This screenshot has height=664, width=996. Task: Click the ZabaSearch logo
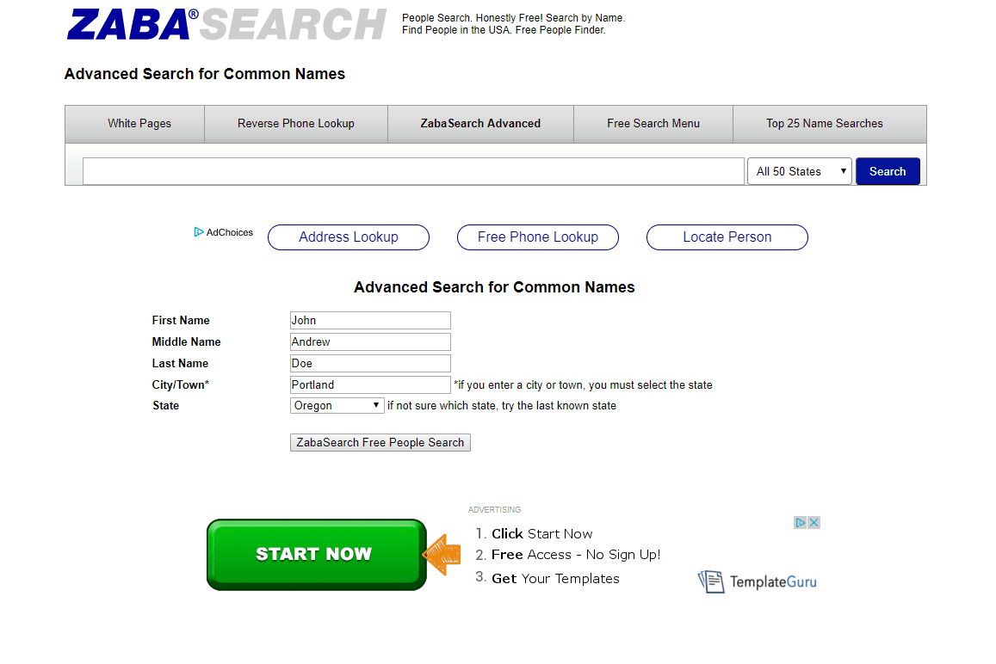point(226,25)
